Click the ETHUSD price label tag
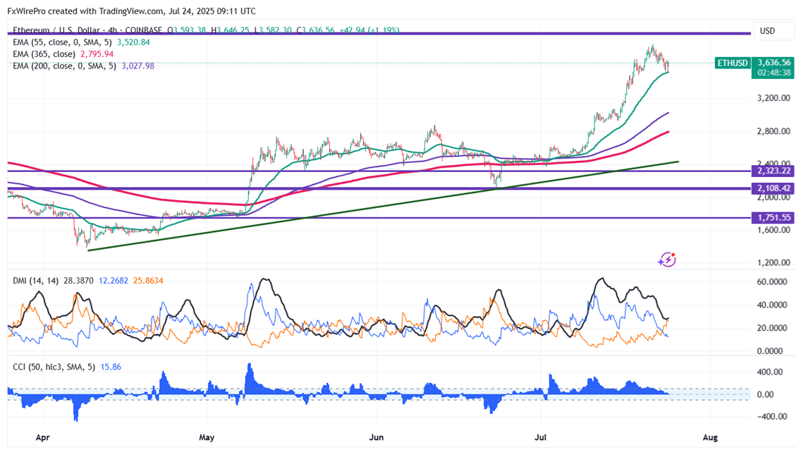The image size is (796, 450). [x=733, y=63]
